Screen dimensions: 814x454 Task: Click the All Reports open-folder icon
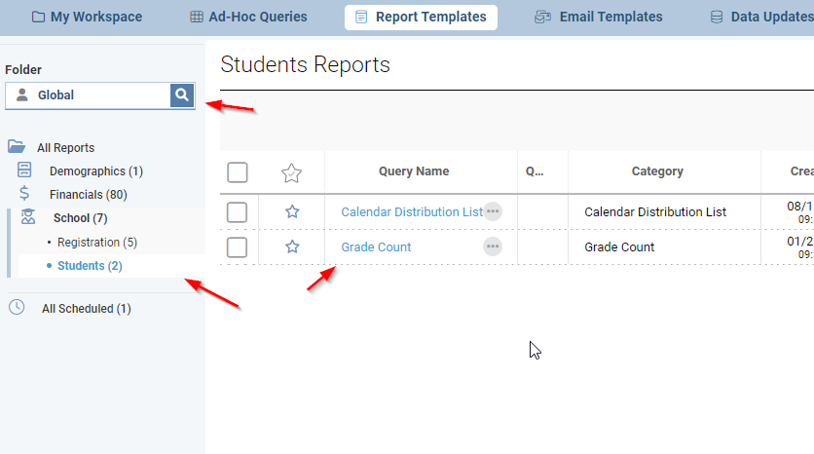tap(17, 146)
